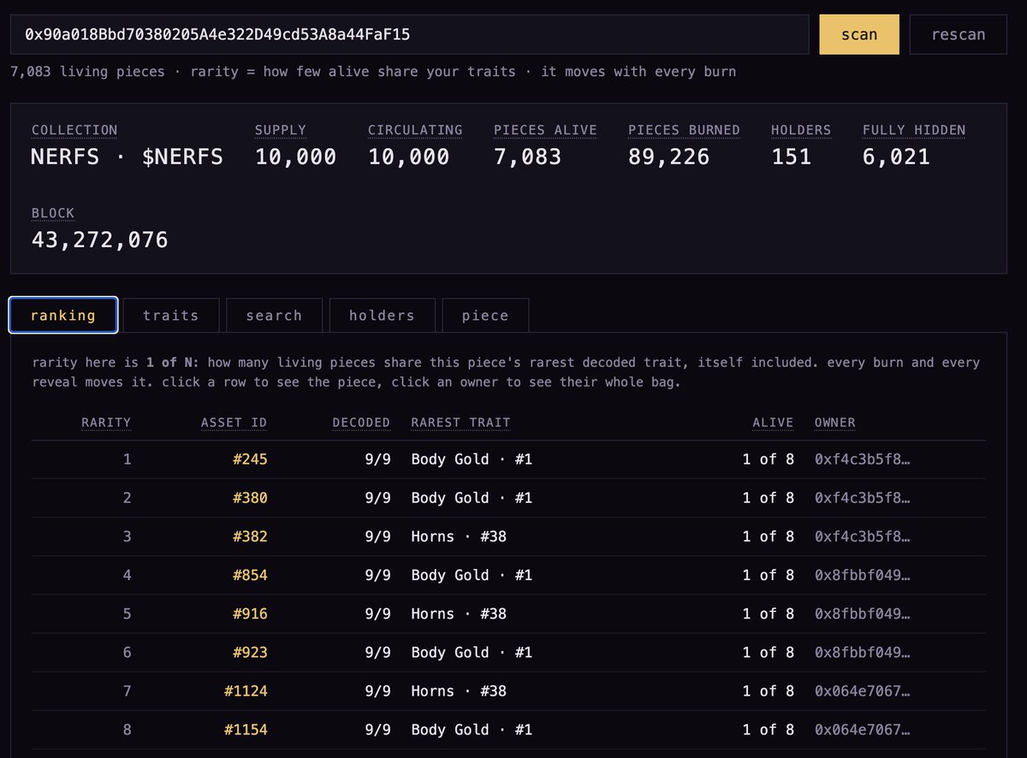Click the ALIVE column header
This screenshot has width=1027, height=758.
pos(773,423)
